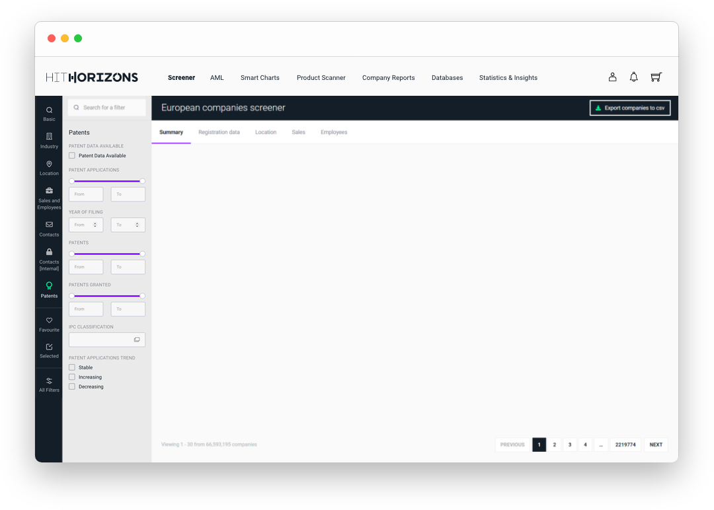This screenshot has height=510, width=714.
Task: Click Patents Granted slider left handle
Action: (71, 296)
